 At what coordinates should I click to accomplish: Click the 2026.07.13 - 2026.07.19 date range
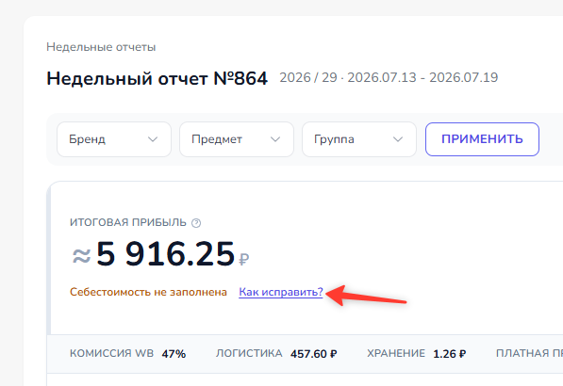(x=422, y=77)
